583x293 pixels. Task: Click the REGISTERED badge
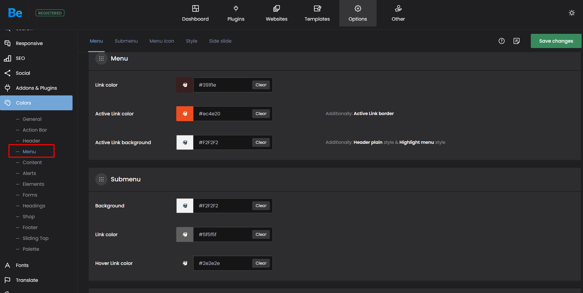click(x=50, y=13)
